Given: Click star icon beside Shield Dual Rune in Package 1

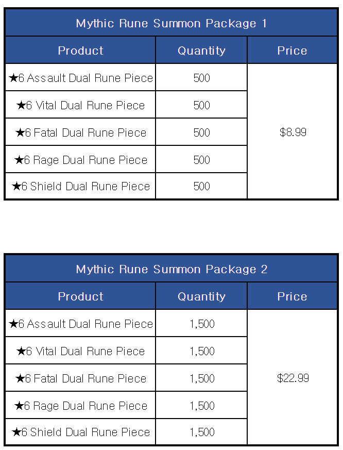Looking at the screenshot, I should (x=16, y=186).
